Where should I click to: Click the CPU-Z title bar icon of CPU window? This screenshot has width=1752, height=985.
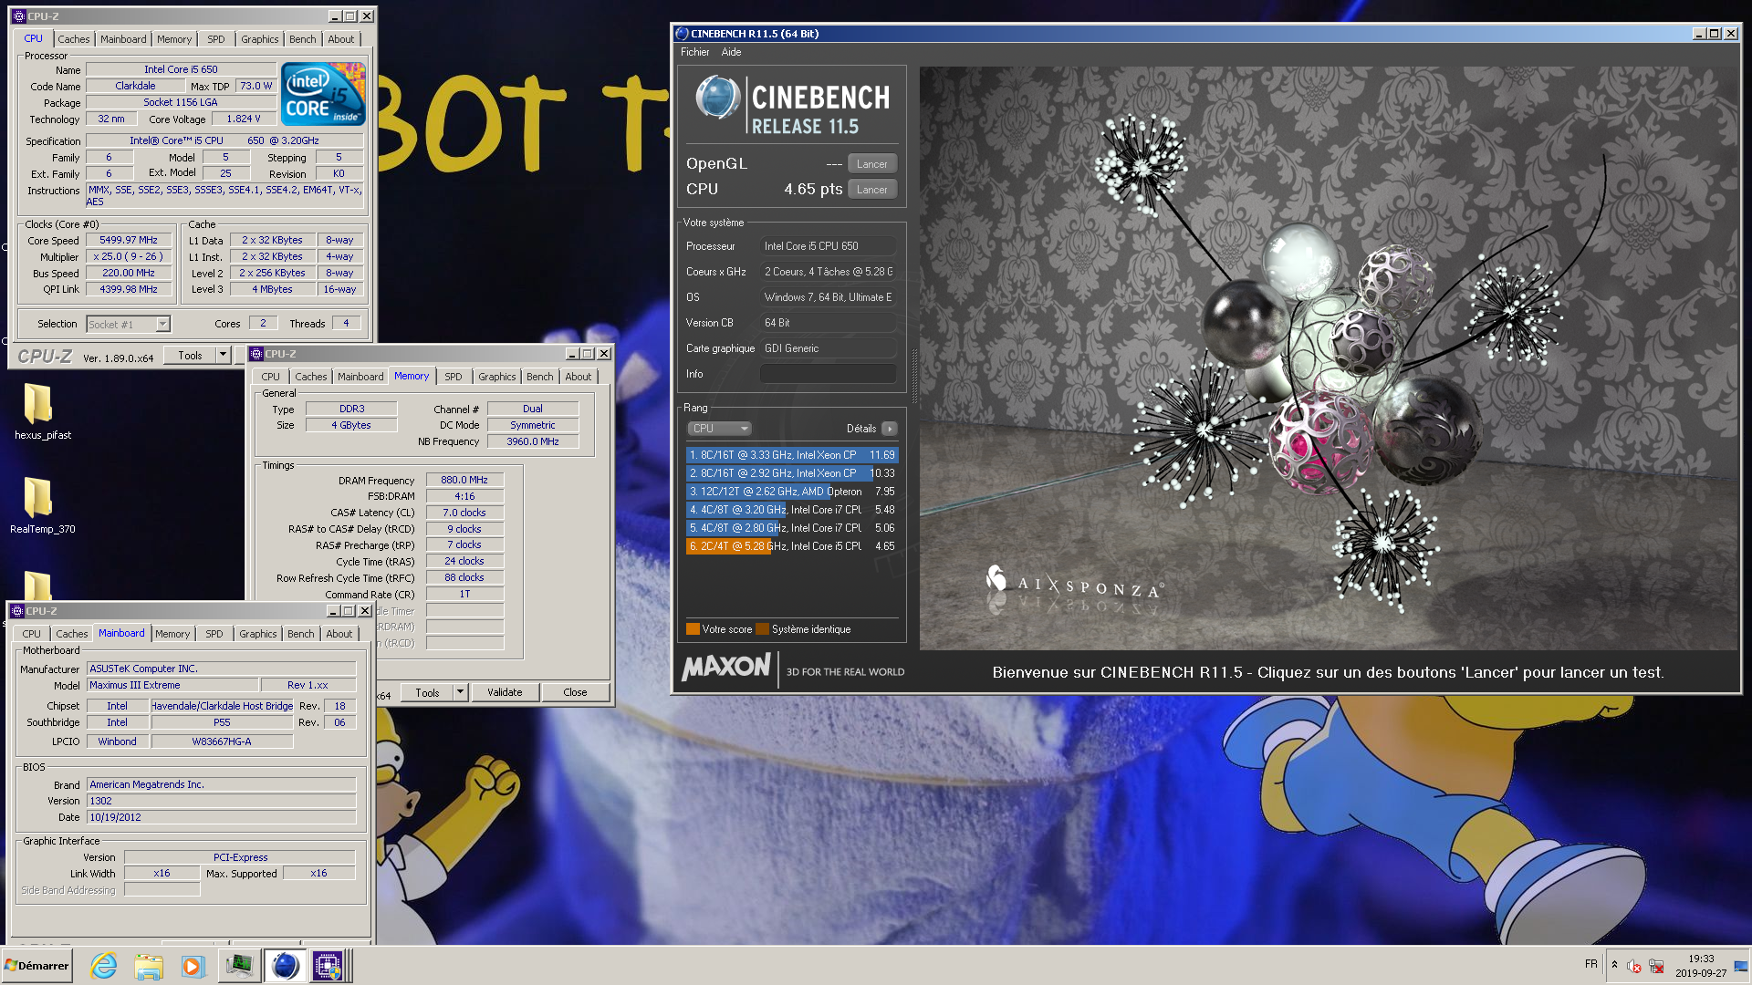pos(18,16)
